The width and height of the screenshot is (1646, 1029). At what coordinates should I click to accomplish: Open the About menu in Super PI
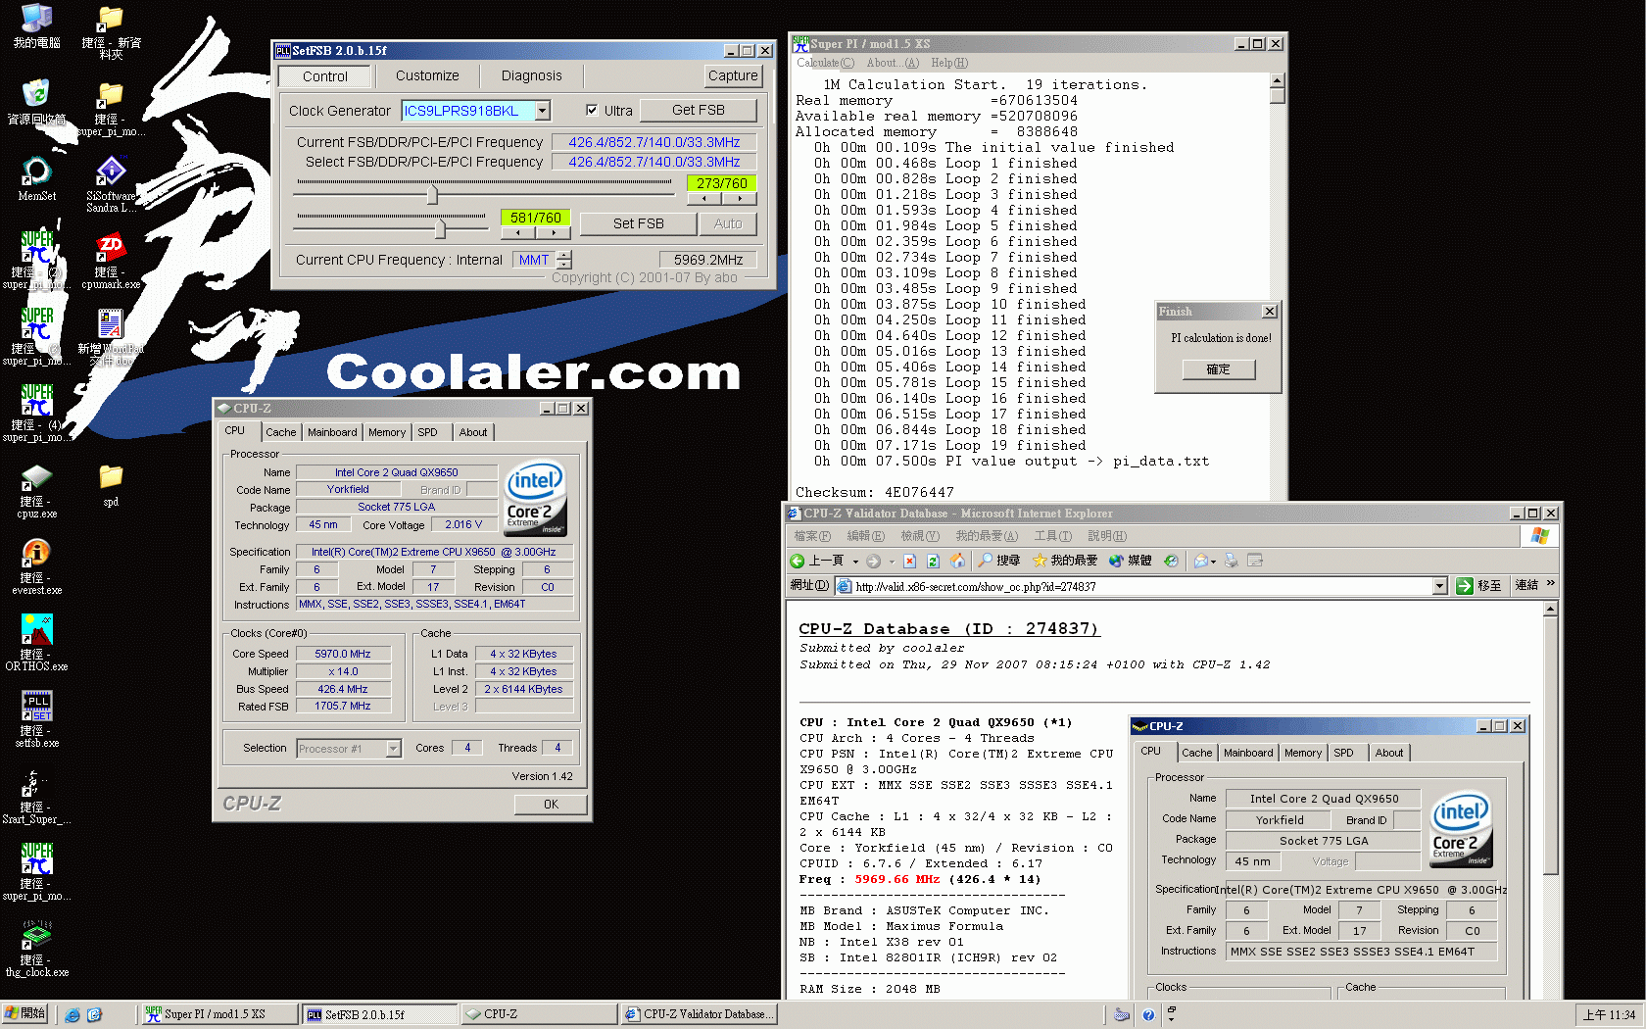[x=893, y=63]
